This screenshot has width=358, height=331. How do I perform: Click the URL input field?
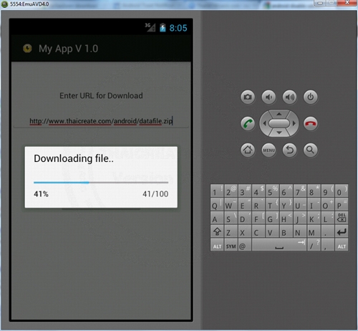[x=101, y=121]
